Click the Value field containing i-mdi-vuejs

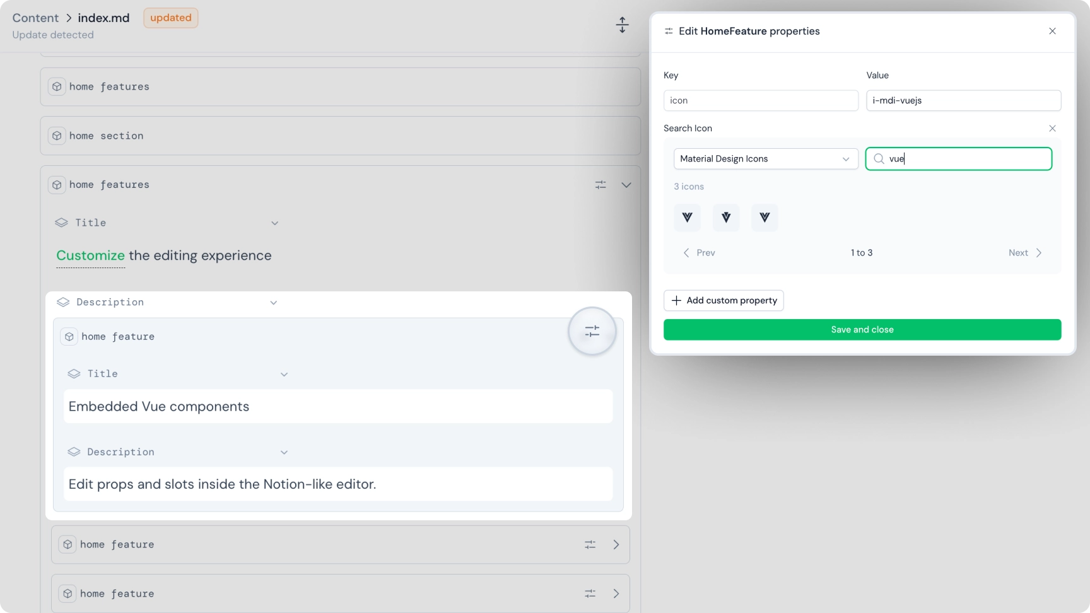963,100
